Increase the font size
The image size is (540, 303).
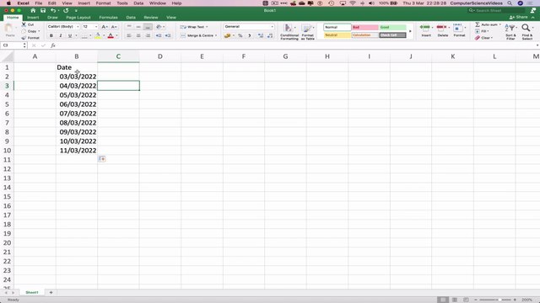105,27
